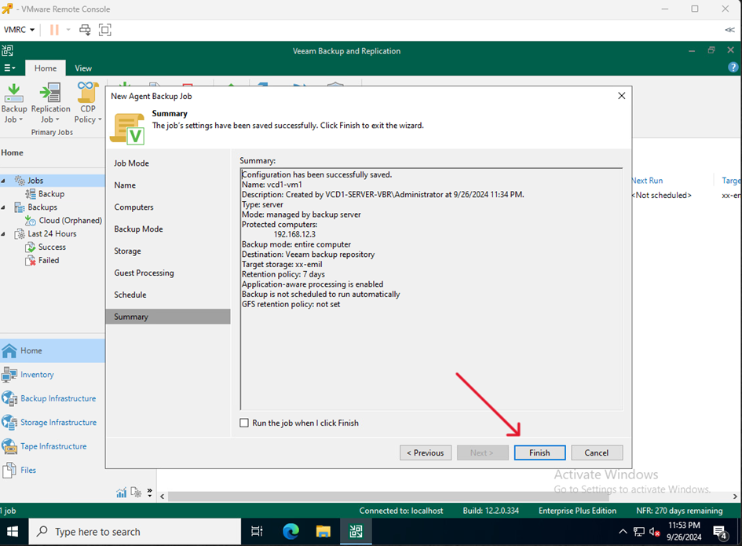Image resolution: width=742 pixels, height=546 pixels.
Task: Open the main hamburger menu dropdown
Action: point(9,68)
